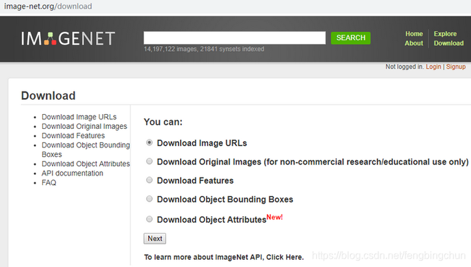Choose the Download Features radio button
This screenshot has width=471, height=267.
tap(149, 180)
